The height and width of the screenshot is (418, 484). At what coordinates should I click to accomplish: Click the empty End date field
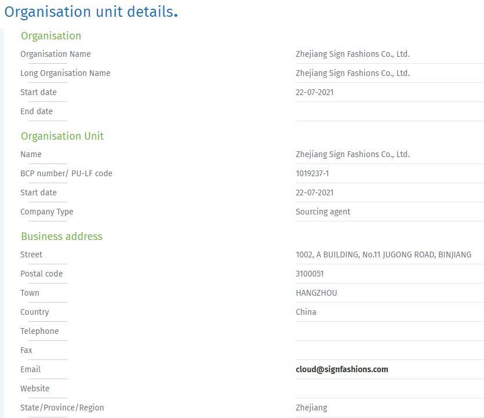pos(388,111)
